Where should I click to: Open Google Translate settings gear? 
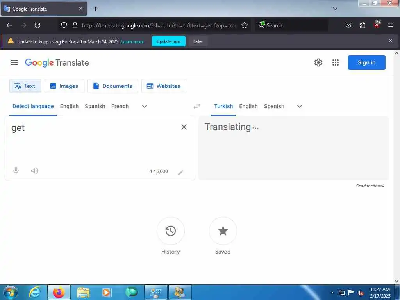click(318, 62)
